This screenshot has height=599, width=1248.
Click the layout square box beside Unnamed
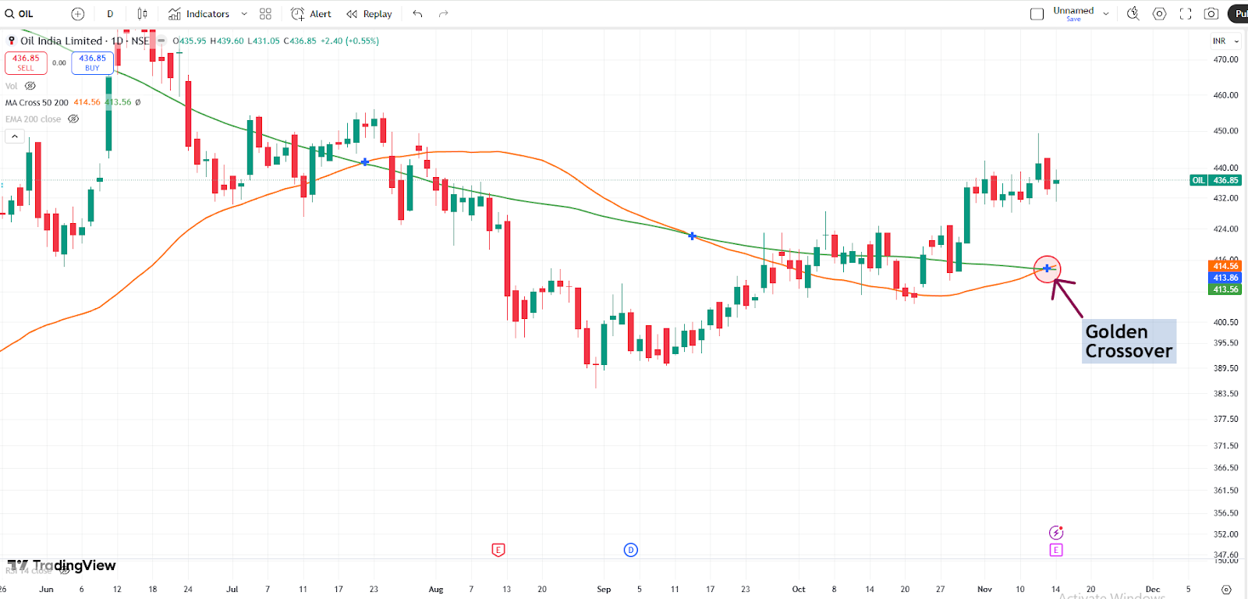[1037, 14]
